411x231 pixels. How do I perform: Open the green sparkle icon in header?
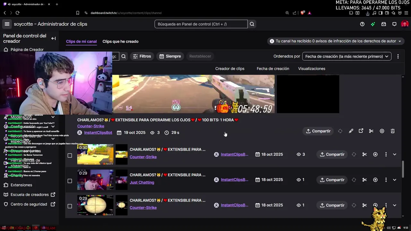[x=373, y=24]
